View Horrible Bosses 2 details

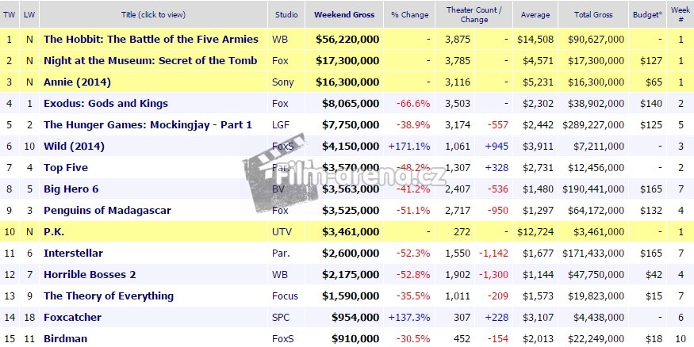pos(90,274)
